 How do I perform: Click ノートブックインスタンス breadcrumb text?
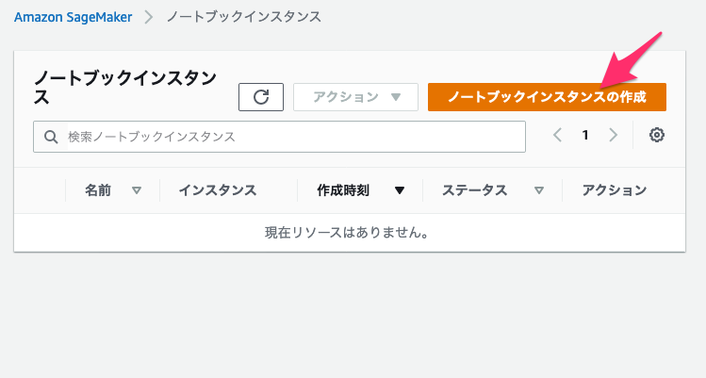tap(243, 17)
